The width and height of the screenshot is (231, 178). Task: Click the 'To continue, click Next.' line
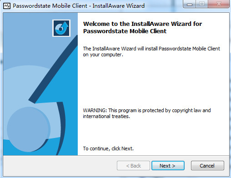108,148
